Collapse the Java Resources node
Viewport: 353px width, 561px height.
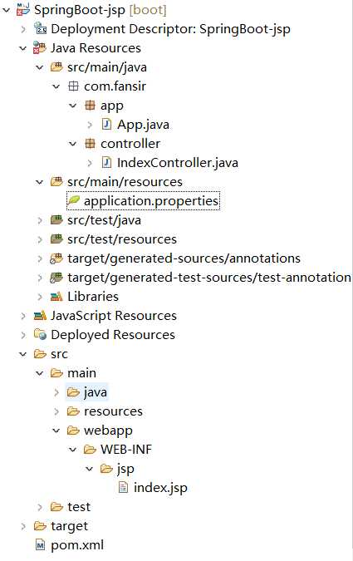[x=23, y=48]
